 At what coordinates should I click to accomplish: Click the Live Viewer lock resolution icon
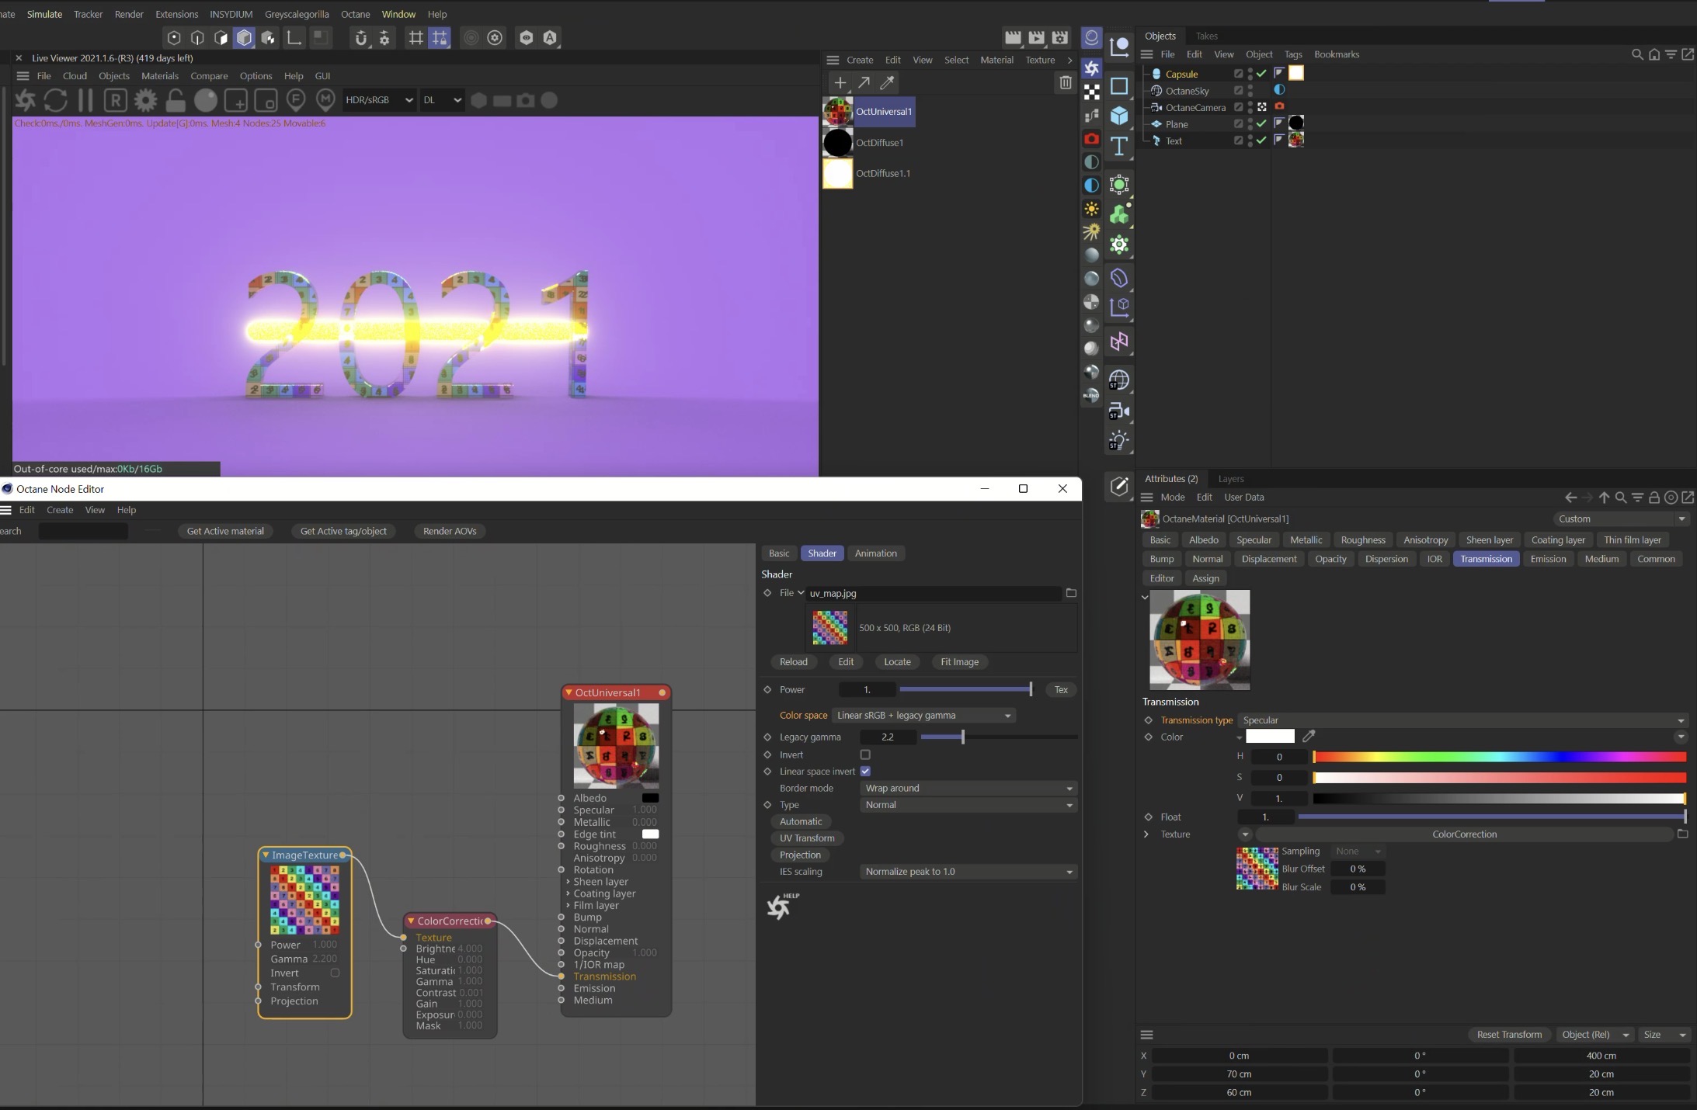pos(176,100)
